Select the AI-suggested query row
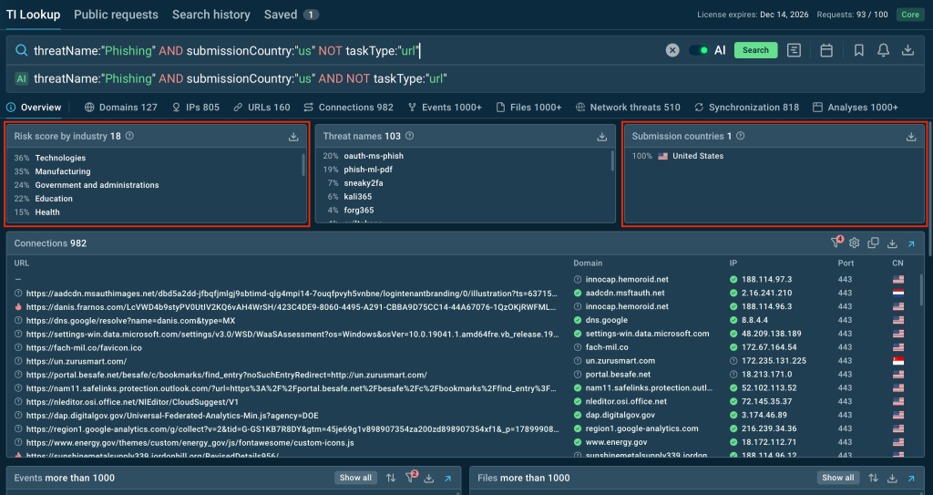 point(466,78)
